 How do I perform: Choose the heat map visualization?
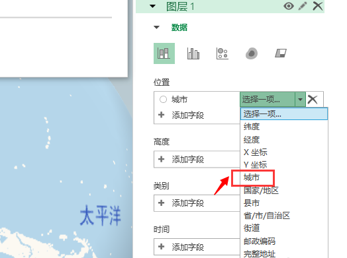252,53
